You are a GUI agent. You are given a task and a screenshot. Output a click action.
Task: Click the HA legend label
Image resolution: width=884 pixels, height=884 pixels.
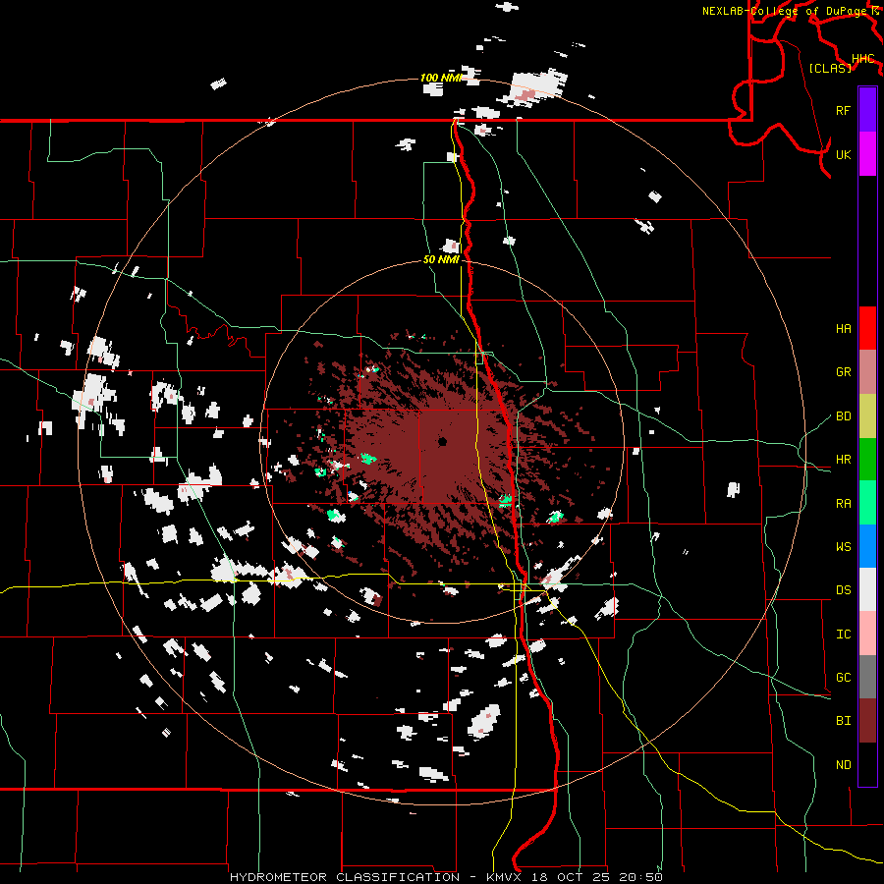843,329
